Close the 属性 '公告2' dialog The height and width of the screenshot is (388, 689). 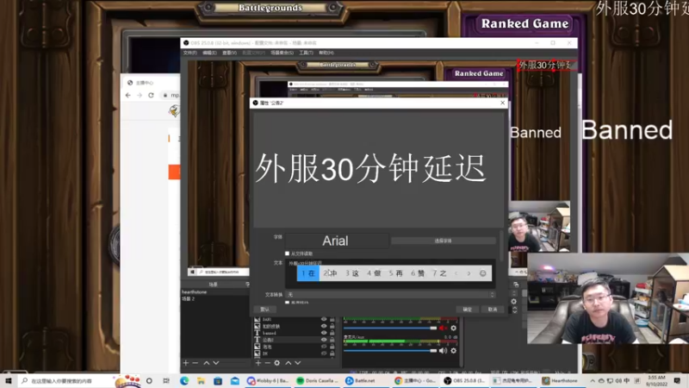point(503,103)
